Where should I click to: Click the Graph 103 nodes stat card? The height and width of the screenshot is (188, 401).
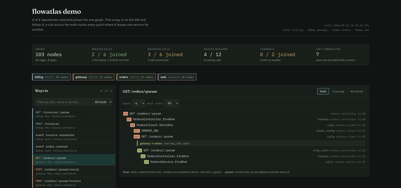pos(60,55)
